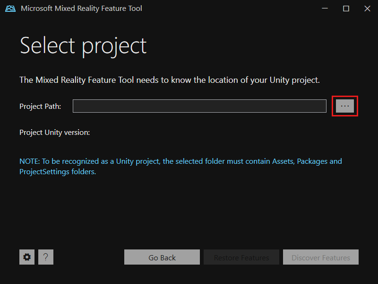Viewport: 378px width, 284px height.
Task: Open settings via the gear icon
Action: pyautogui.click(x=27, y=257)
